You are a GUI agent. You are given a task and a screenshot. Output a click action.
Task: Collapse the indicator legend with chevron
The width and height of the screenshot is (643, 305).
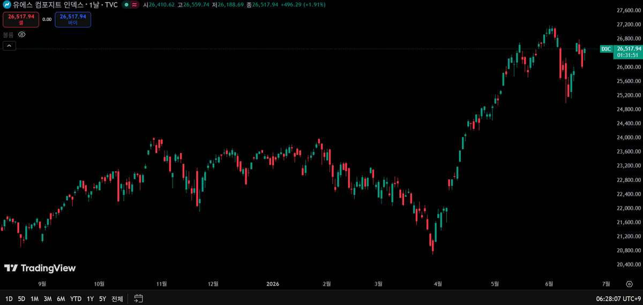pos(9,46)
